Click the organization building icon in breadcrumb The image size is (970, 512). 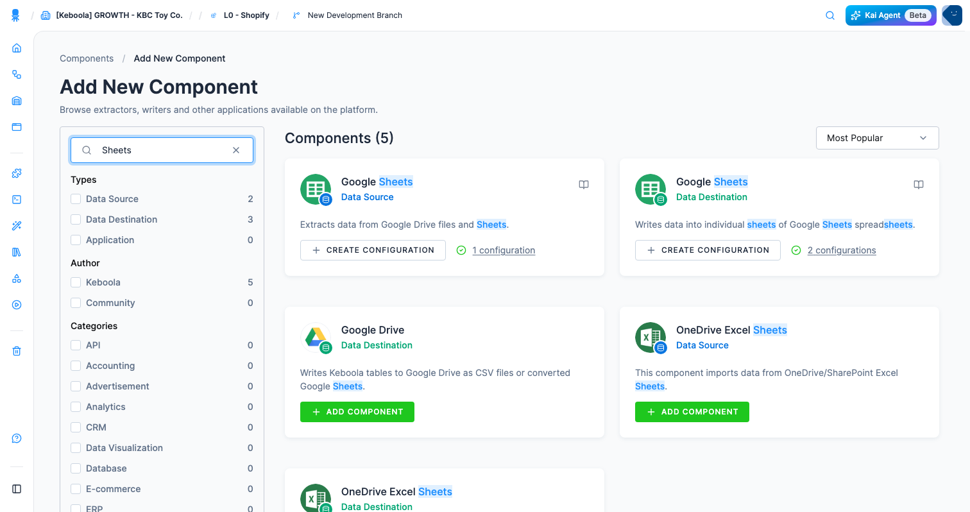46,15
